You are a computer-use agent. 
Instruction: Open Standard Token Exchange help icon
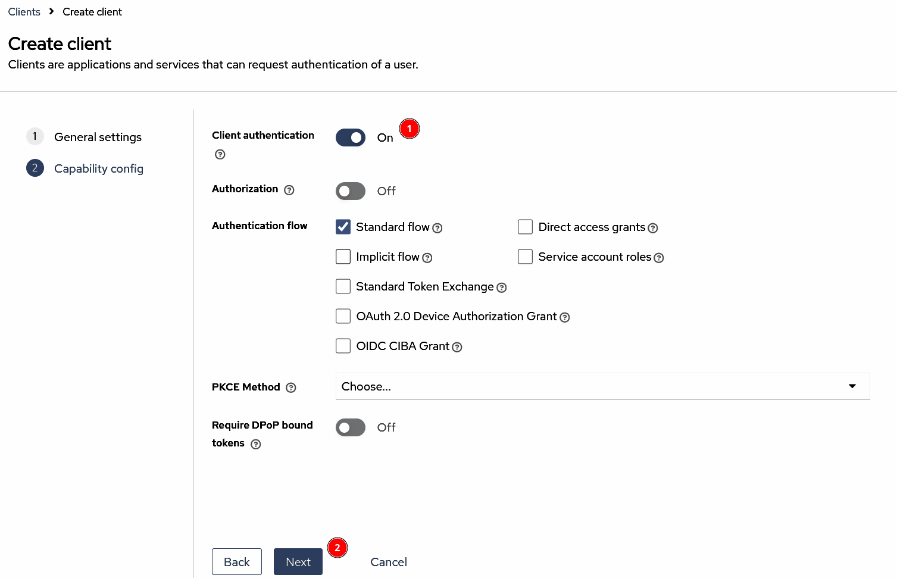click(x=502, y=288)
